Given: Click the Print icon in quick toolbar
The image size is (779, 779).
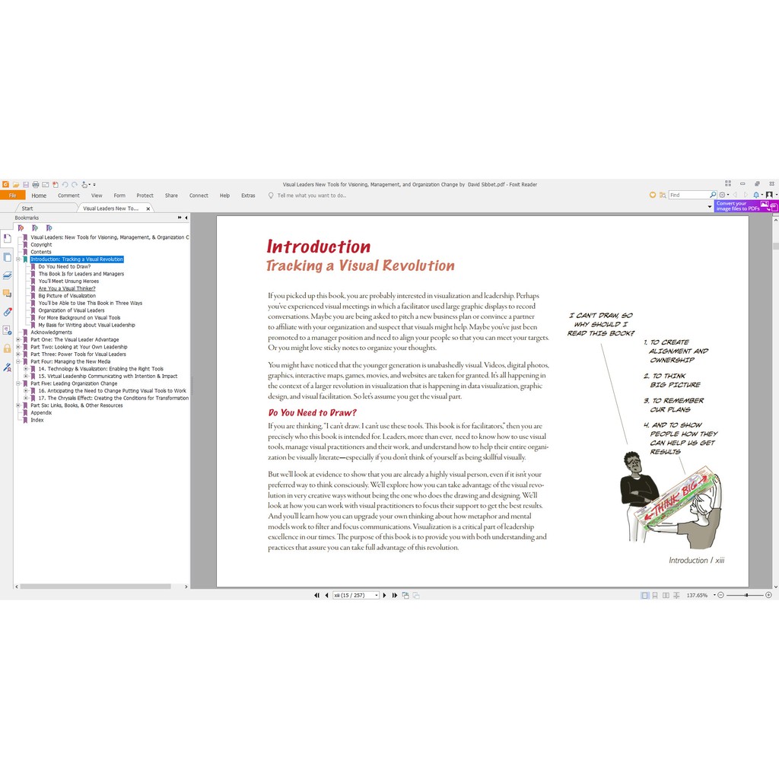Looking at the screenshot, I should (36, 184).
